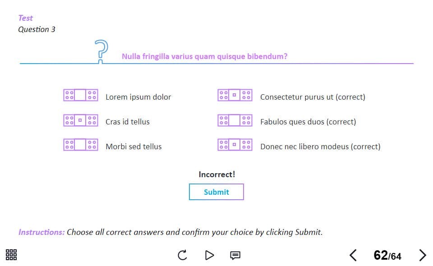
Task: Toggle the Lorem ipsum dolor checkbox
Action: pos(80,95)
